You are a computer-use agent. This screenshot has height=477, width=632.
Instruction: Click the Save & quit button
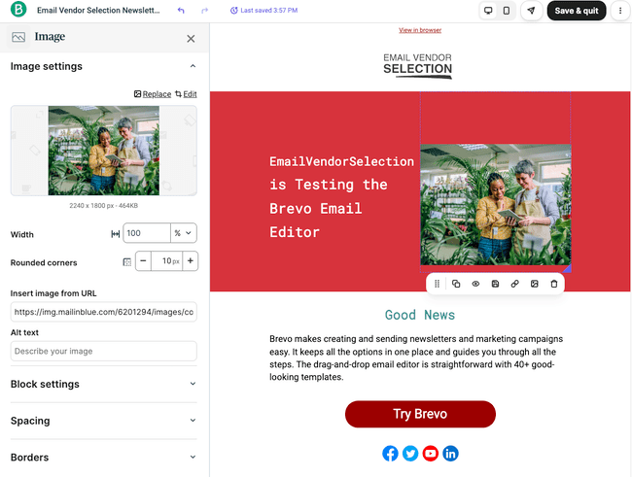(577, 11)
